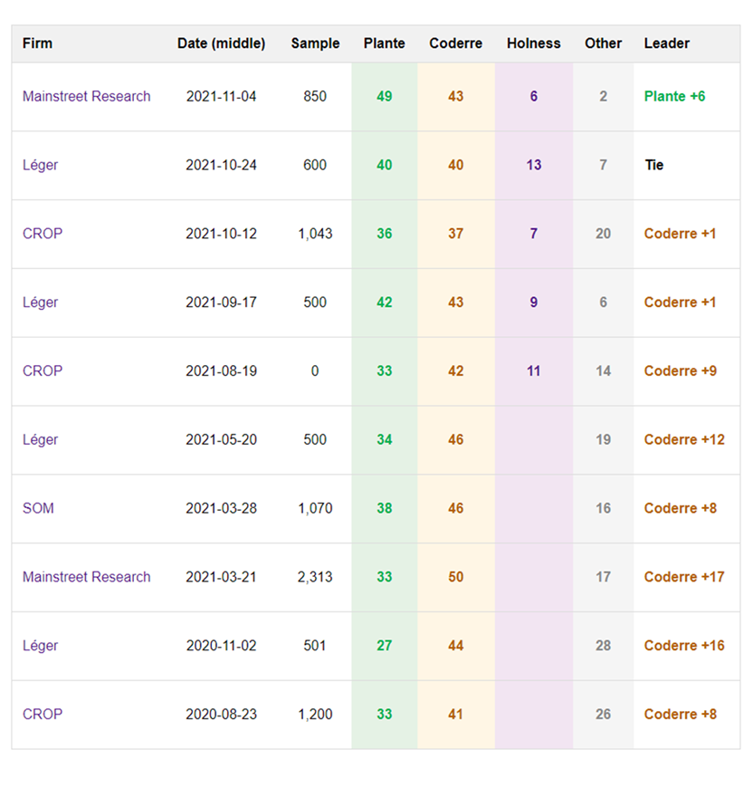Open CROP link for 2021-10-12 poll

43,234
